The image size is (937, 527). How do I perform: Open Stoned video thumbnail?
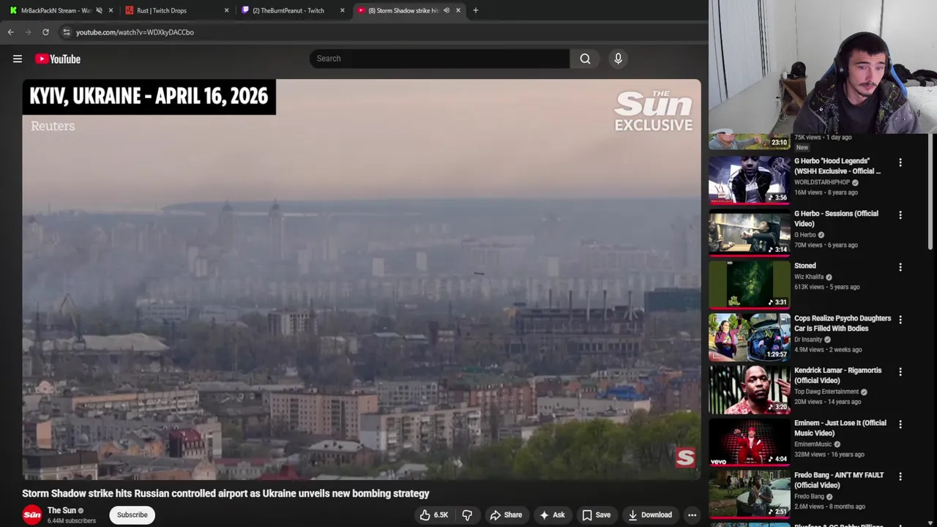pos(749,283)
